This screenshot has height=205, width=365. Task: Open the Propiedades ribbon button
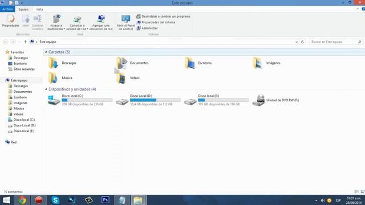[11, 21]
